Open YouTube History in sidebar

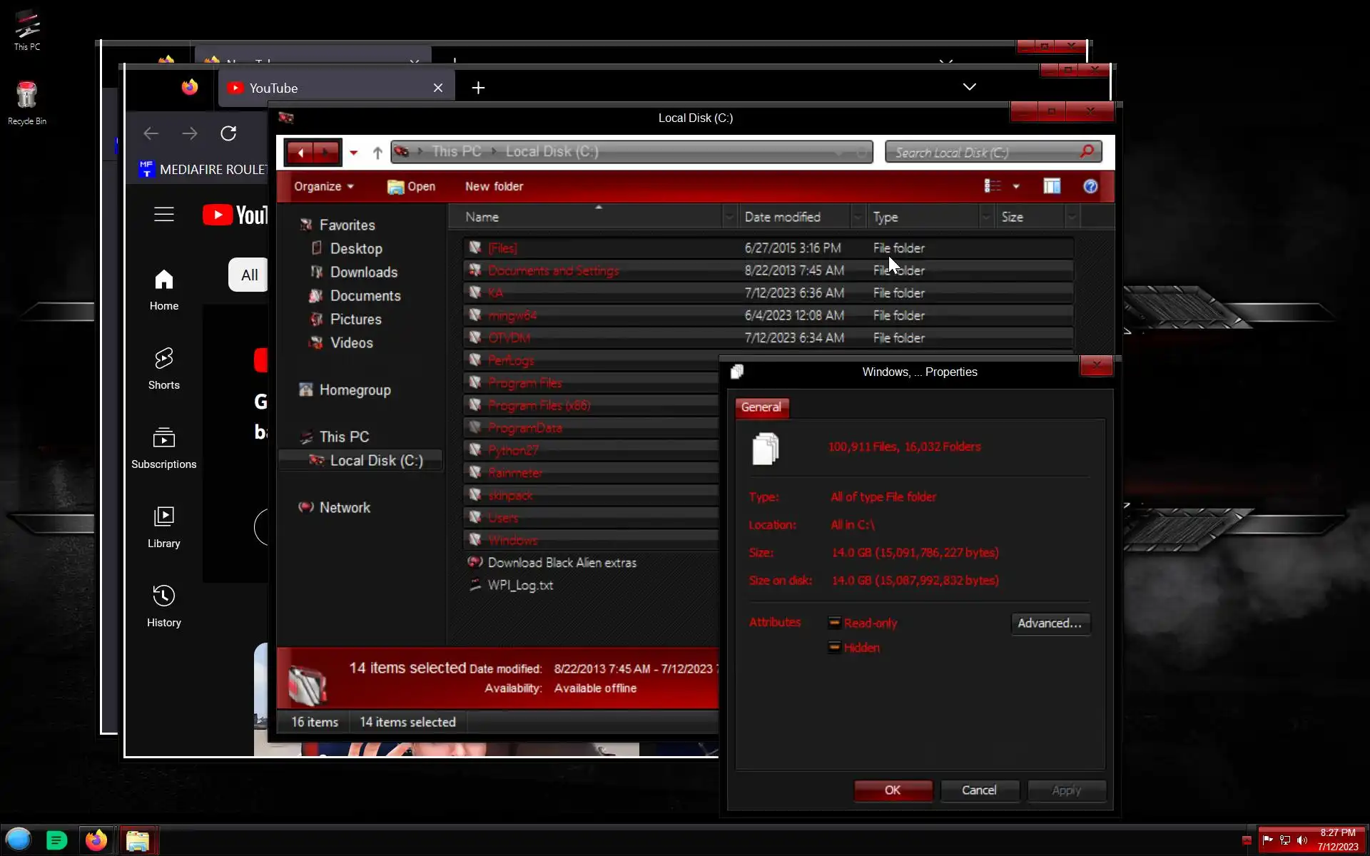(164, 606)
